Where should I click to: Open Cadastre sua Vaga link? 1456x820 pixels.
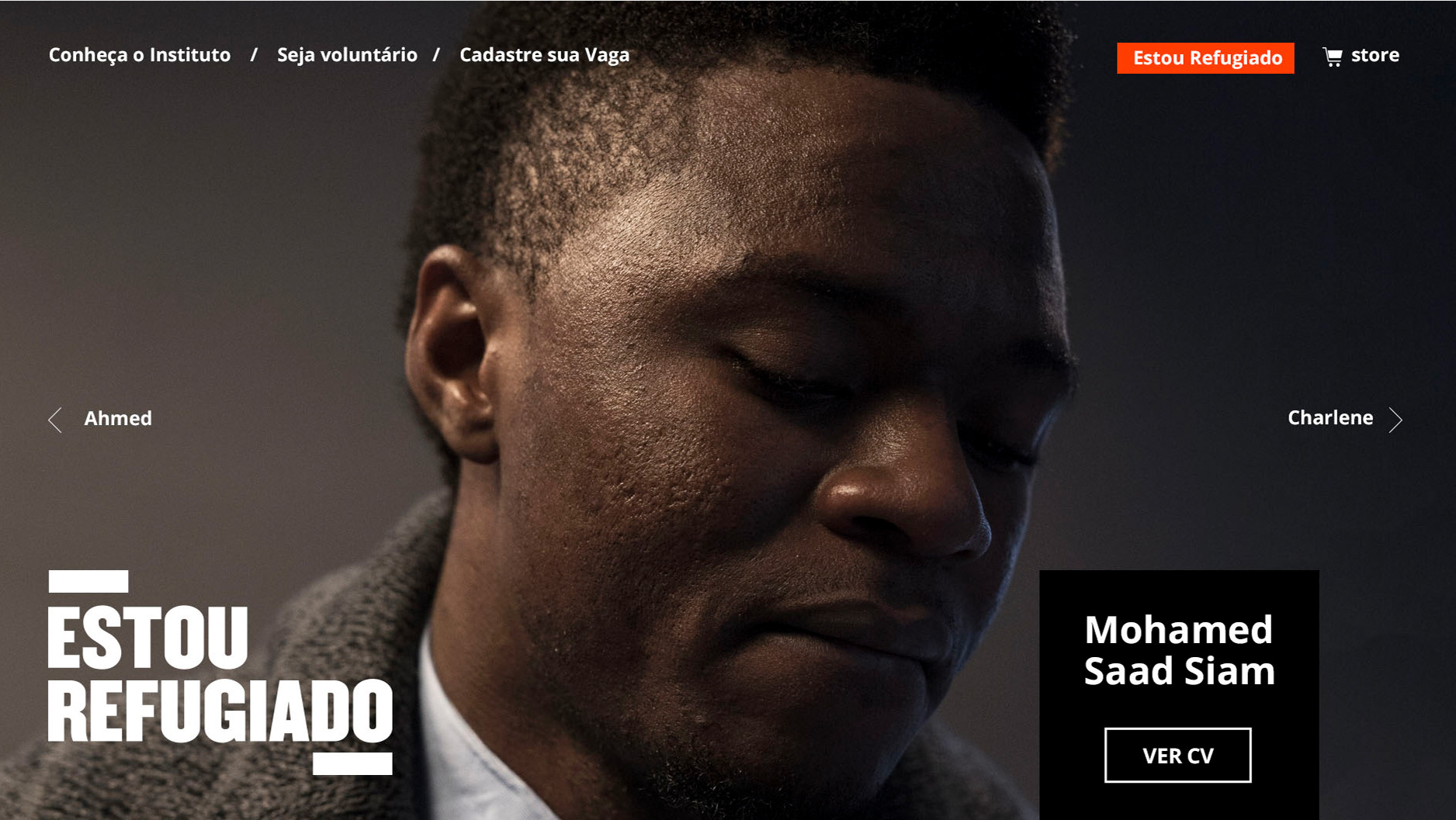(x=544, y=55)
